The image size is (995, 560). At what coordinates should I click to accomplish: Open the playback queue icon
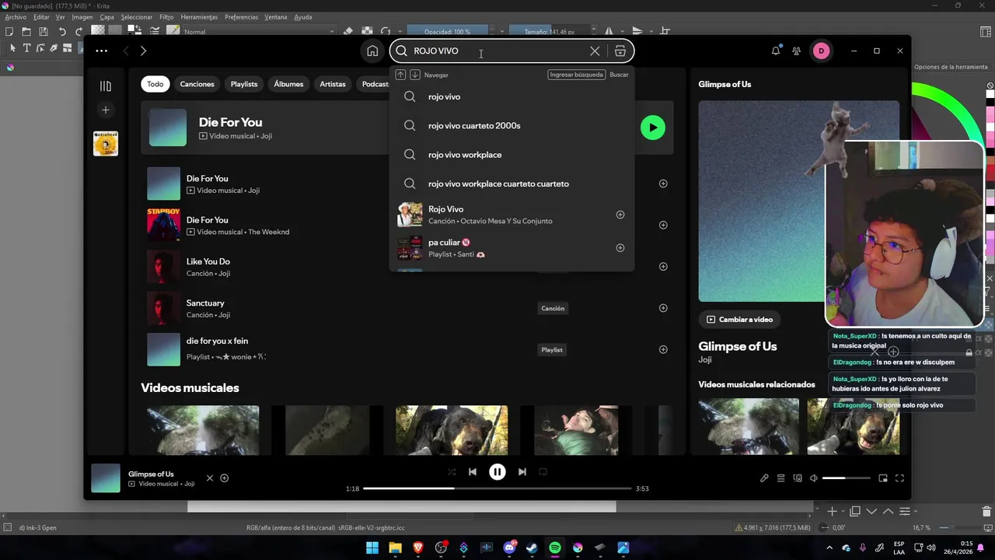(781, 478)
